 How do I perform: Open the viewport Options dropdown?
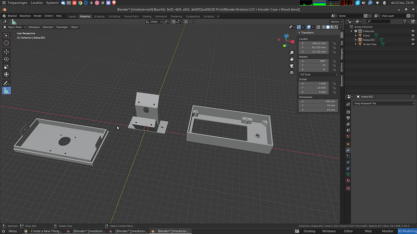click(336, 22)
